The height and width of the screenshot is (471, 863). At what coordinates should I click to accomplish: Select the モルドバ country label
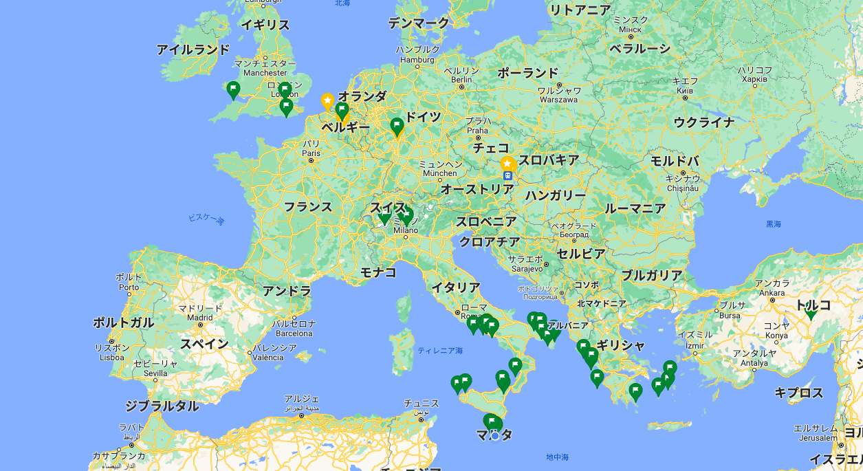[675, 161]
